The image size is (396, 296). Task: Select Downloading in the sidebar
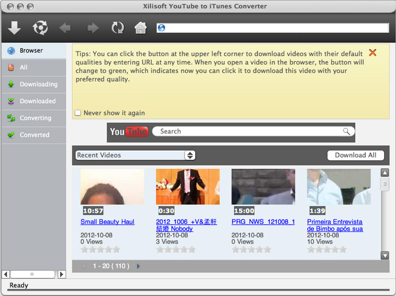tap(38, 84)
